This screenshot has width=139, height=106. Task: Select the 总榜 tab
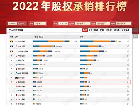(x=85, y=30)
